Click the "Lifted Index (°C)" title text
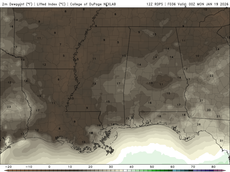This screenshot has width=230, height=172. tap(51, 4)
